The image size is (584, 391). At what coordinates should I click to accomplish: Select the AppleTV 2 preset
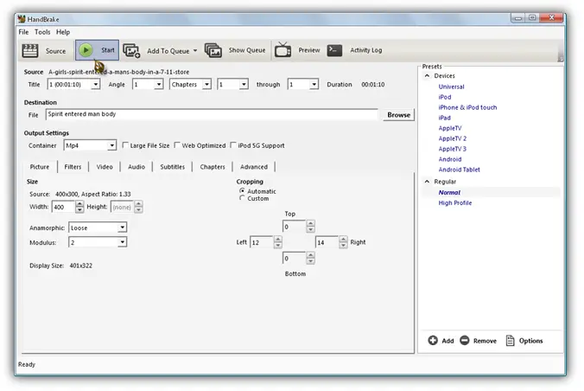point(452,138)
